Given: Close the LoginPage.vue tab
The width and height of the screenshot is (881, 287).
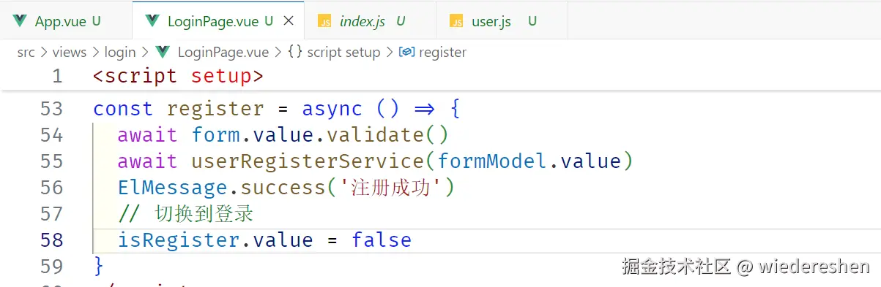Looking at the screenshot, I should click(x=289, y=21).
